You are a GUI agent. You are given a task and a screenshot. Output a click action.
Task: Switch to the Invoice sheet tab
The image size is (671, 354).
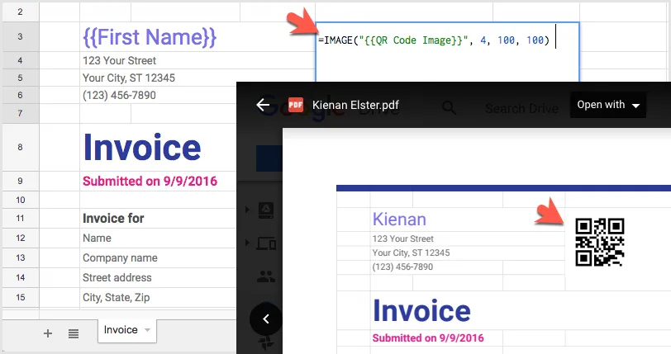pyautogui.click(x=121, y=330)
